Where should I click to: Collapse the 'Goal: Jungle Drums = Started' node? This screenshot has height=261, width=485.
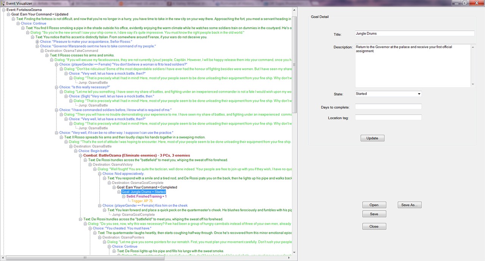point(118,192)
